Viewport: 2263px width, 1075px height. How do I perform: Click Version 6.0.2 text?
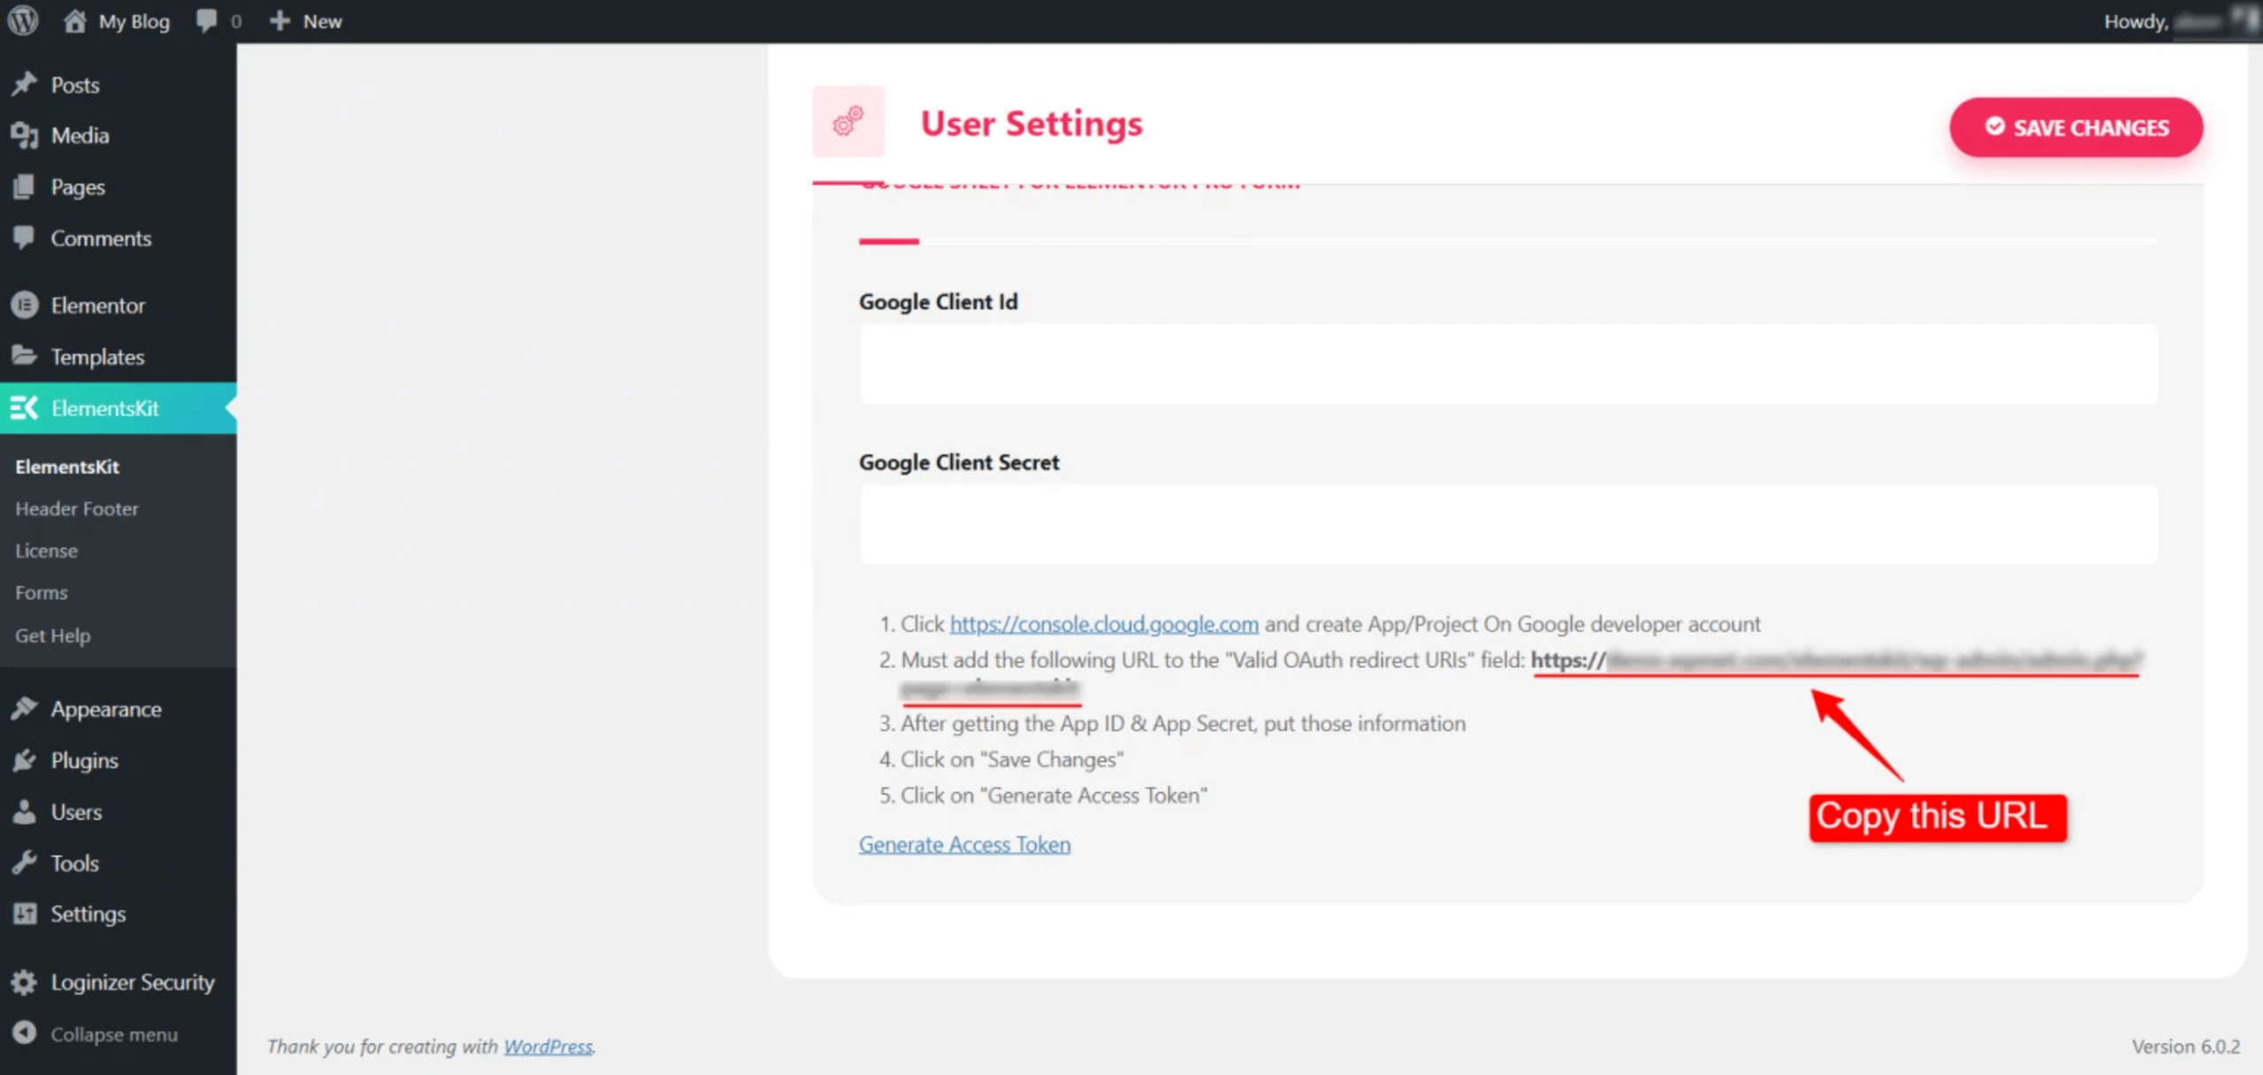point(2185,1047)
